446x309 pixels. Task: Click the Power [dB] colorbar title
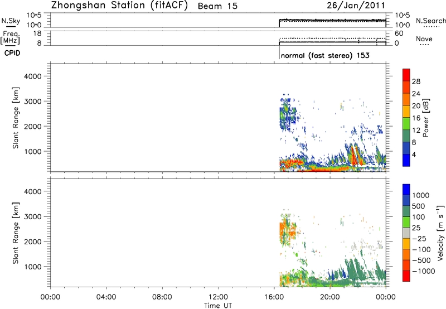click(425, 118)
